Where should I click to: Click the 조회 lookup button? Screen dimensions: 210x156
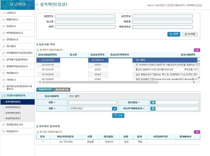click(118, 115)
